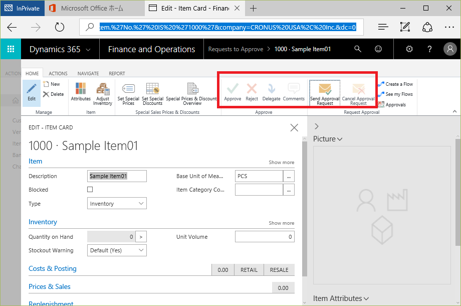Open browser more options menu
Image resolution: width=461 pixels, height=306 pixels.
tap(449, 28)
